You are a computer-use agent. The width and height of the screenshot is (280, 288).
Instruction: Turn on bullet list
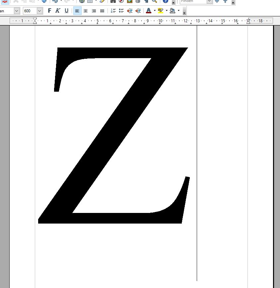[x=121, y=11]
